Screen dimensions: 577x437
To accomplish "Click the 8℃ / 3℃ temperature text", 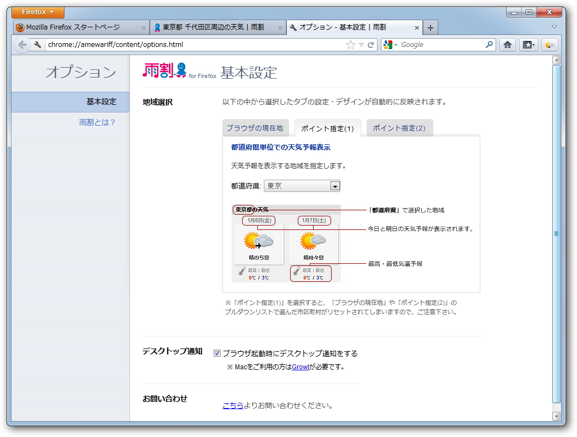I will (313, 277).
